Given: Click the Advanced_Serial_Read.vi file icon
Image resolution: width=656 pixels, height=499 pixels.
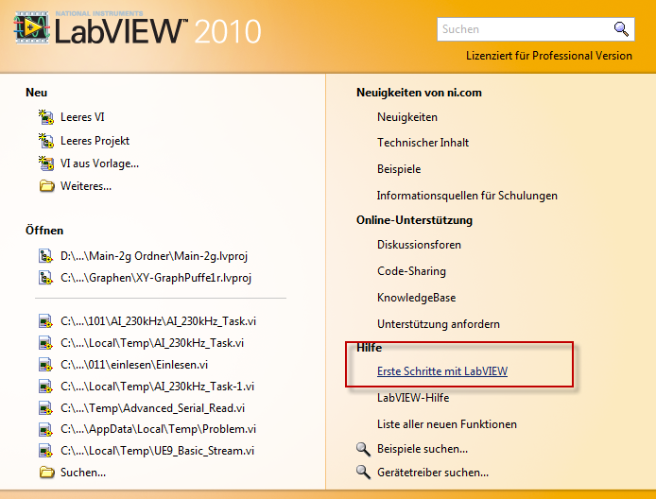Looking at the screenshot, I should (45, 408).
